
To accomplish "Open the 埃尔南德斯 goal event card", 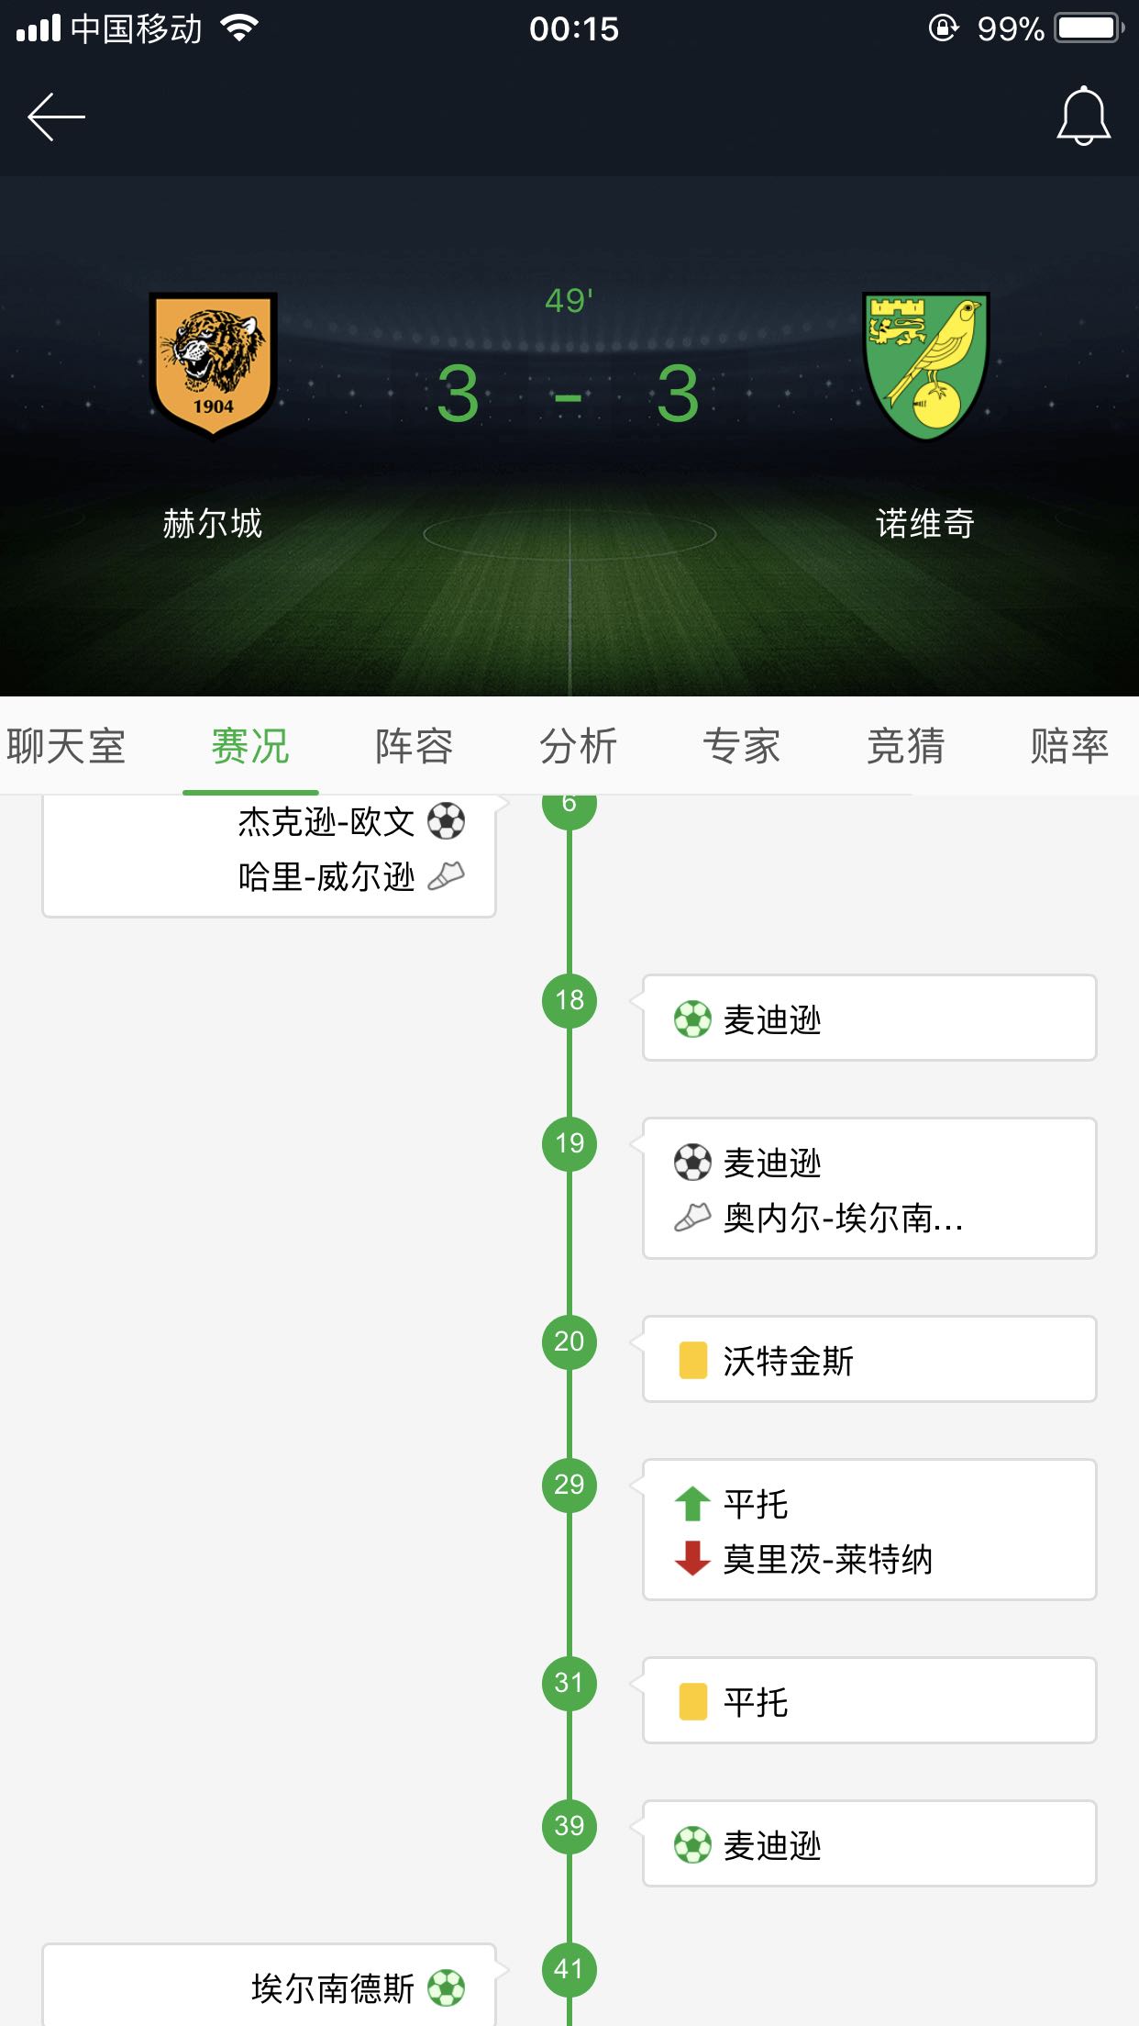I will pyautogui.click(x=269, y=1986).
